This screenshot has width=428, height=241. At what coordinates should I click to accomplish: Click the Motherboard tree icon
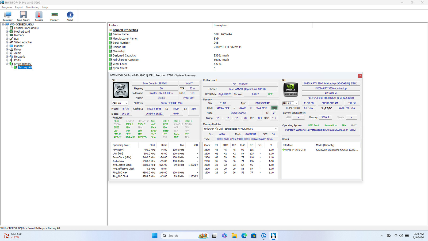click(x=12, y=32)
